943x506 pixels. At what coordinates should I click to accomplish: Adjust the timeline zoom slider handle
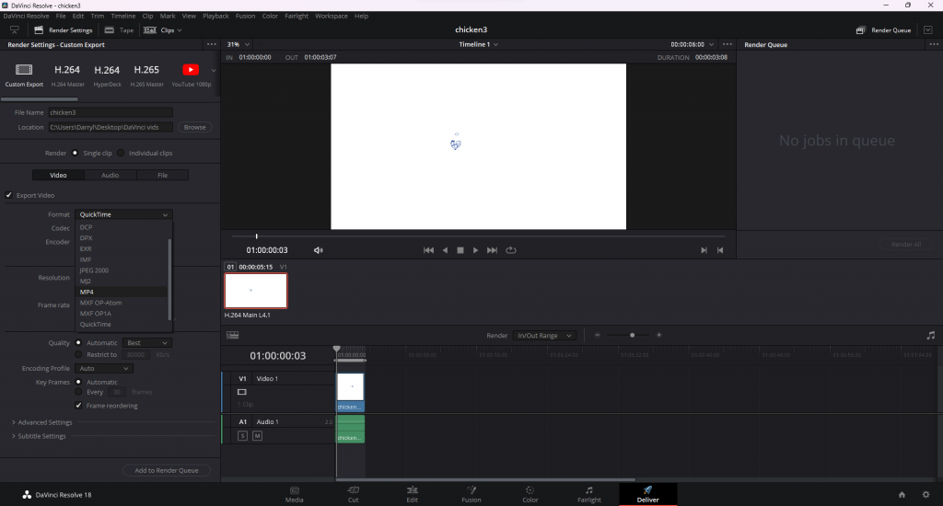(632, 335)
